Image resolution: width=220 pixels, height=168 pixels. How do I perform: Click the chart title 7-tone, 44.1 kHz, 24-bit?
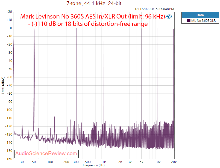(x=94, y=3)
